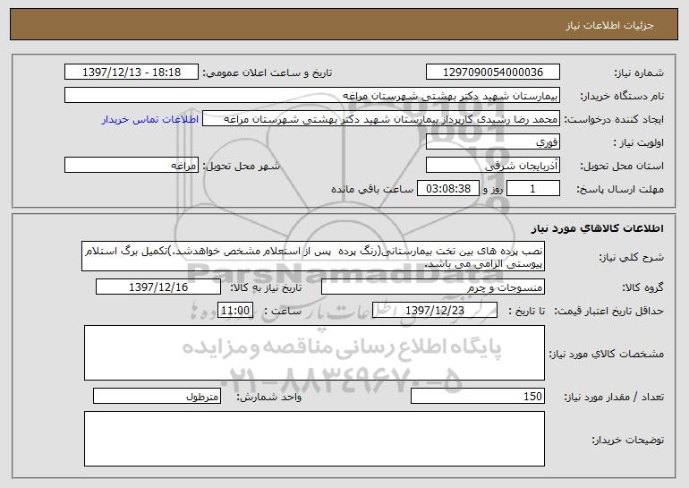Click the hour field showing 11:00
Screen dimensions: 689x488
click(x=235, y=310)
